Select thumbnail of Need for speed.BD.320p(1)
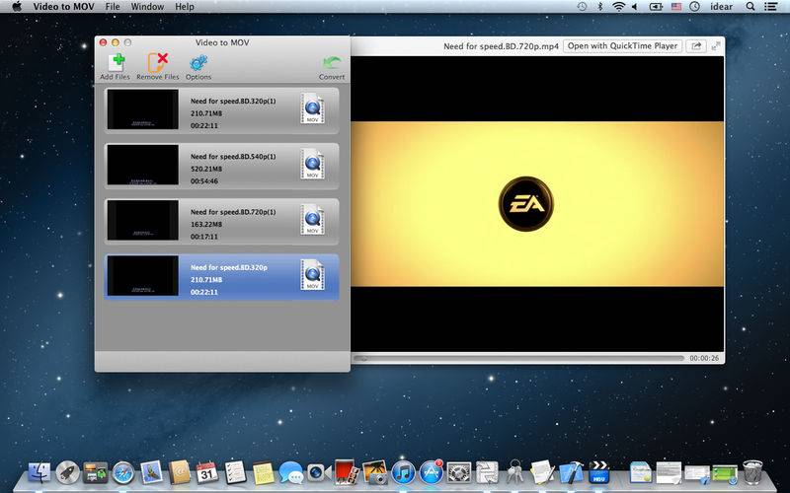 142,109
